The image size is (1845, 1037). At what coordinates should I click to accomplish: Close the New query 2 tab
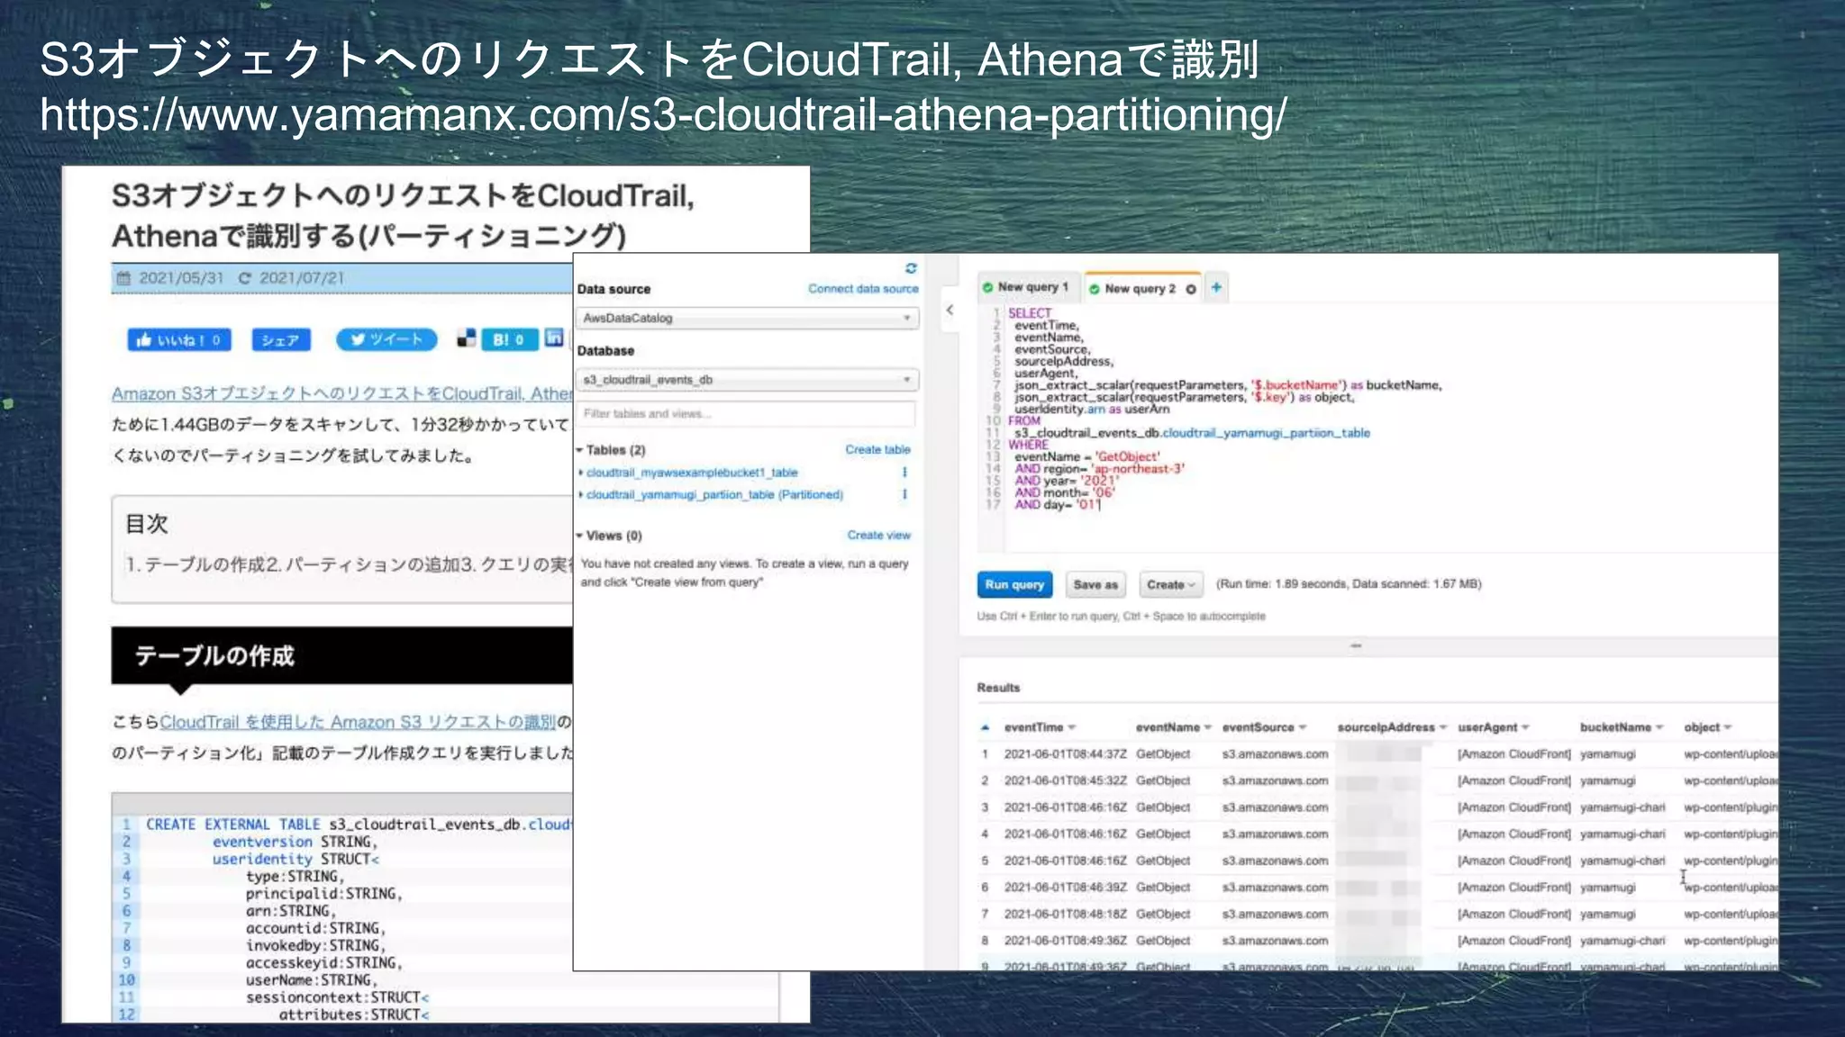coord(1191,289)
